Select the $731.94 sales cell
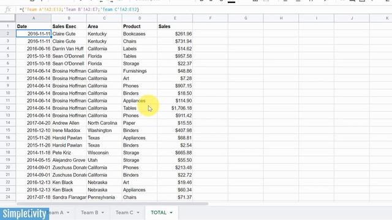The image size is (392, 220). [175, 41]
